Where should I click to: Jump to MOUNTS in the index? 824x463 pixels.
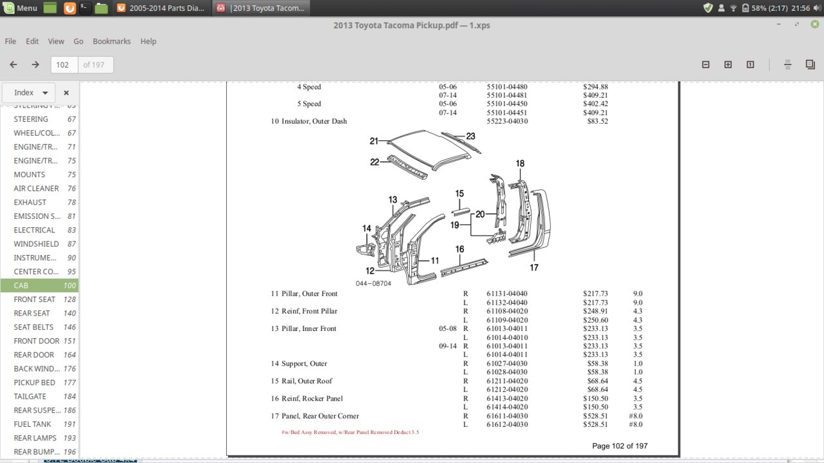click(x=39, y=175)
